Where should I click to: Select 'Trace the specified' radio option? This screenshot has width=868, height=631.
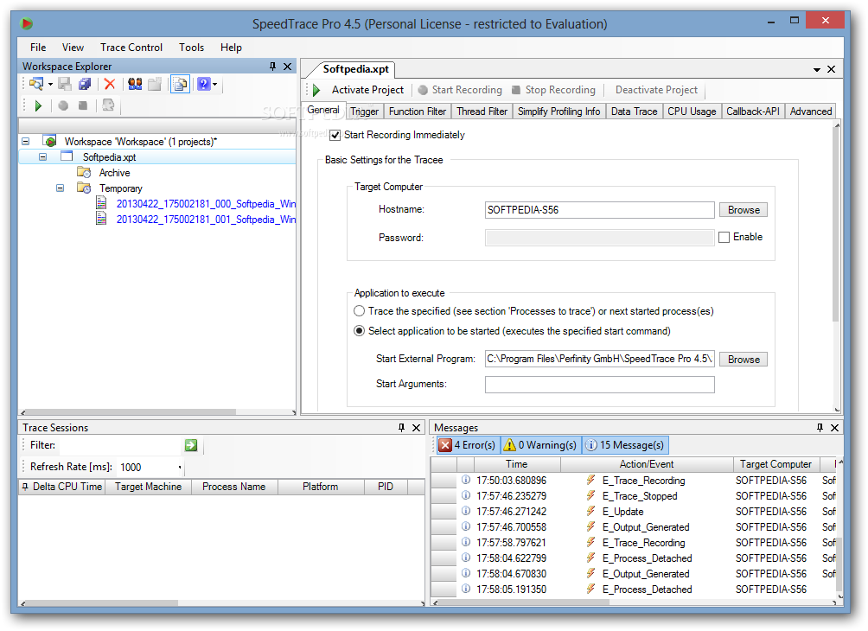click(x=360, y=311)
